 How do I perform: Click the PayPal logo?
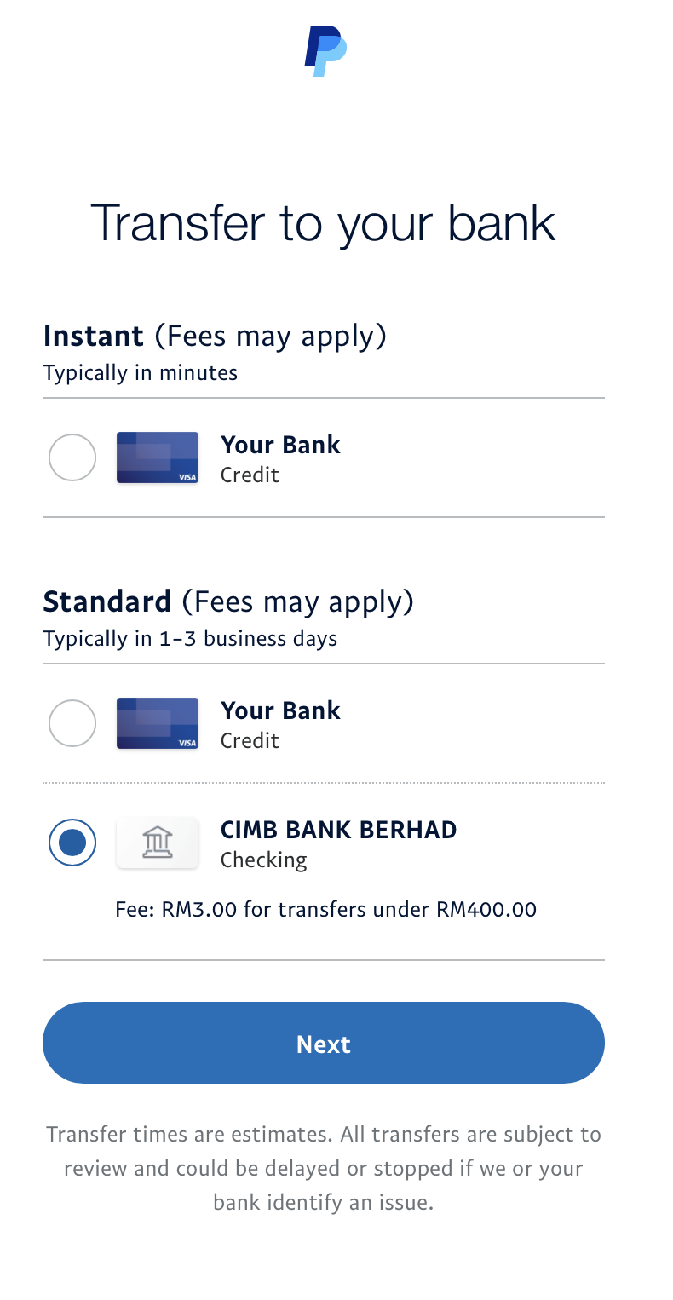(x=325, y=51)
